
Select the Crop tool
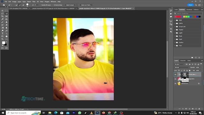point(3,16)
